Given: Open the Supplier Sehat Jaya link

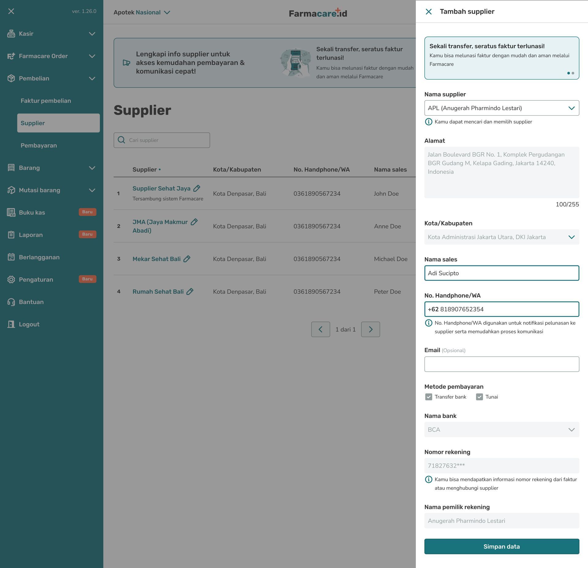Looking at the screenshot, I should (161, 188).
